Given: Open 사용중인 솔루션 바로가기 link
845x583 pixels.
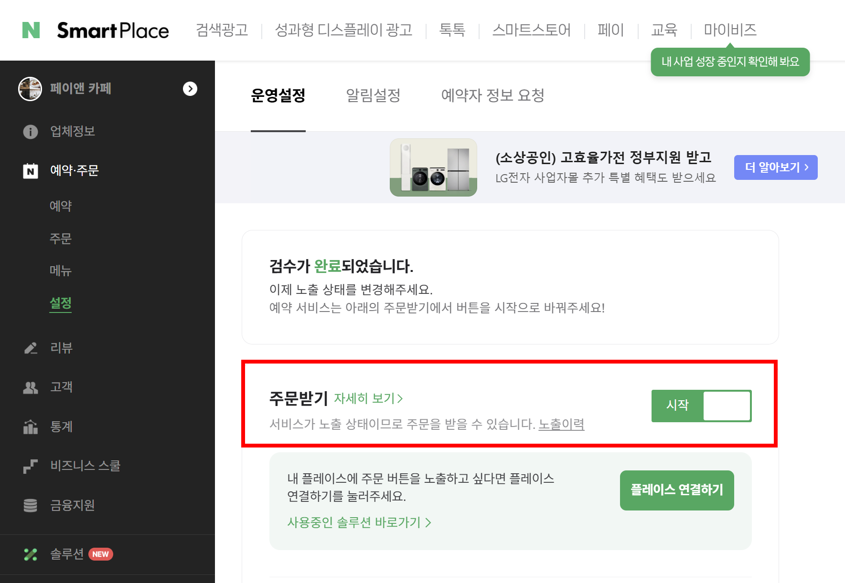Looking at the screenshot, I should (359, 523).
